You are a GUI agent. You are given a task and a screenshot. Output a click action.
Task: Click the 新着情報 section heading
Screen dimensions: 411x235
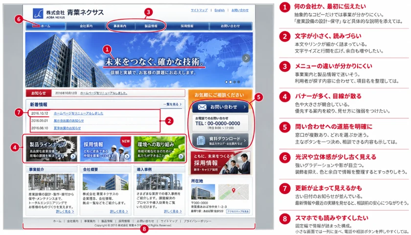39,105
